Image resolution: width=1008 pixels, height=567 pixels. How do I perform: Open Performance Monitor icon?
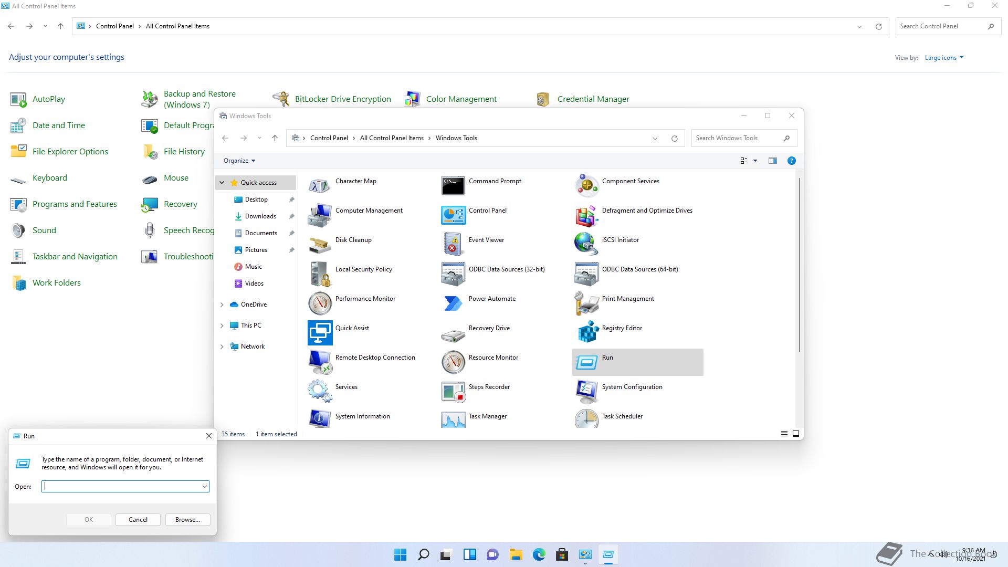tap(320, 303)
